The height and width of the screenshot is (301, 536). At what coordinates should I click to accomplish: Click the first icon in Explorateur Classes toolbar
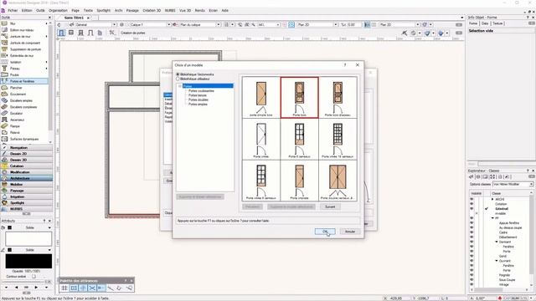pyautogui.click(x=472, y=176)
